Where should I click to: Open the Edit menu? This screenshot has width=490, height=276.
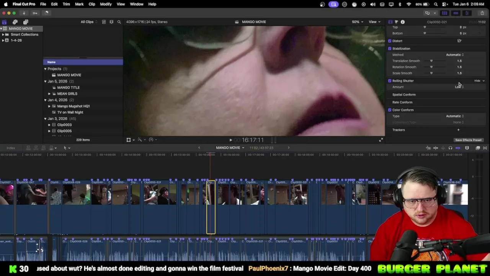click(x=54, y=4)
